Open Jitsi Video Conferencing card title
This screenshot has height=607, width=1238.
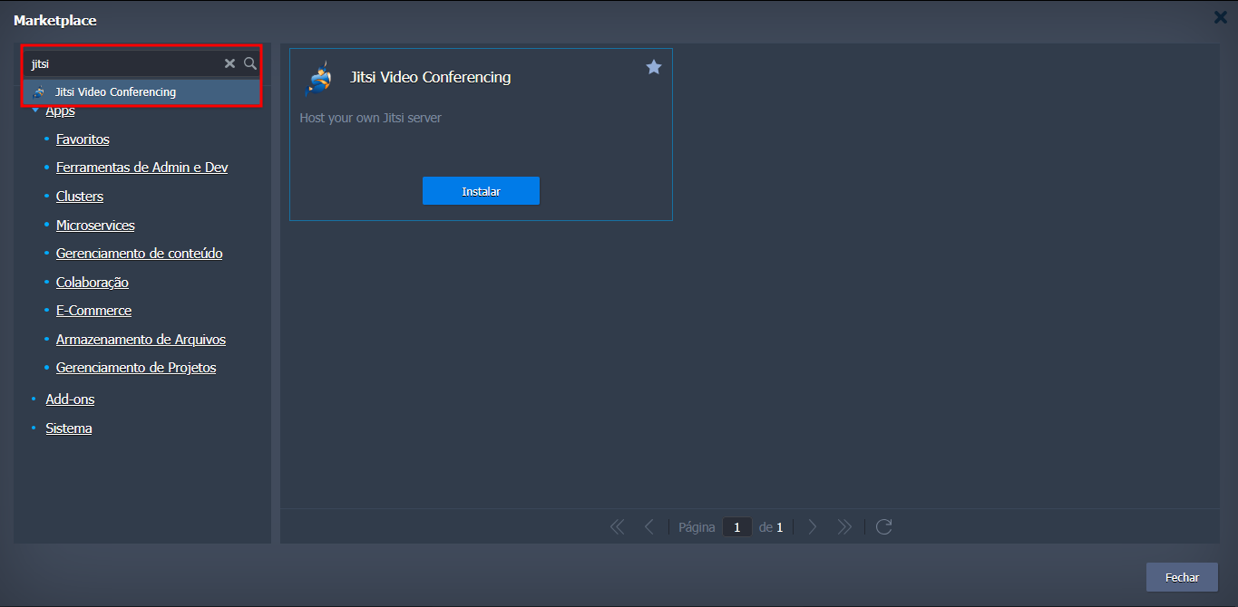pyautogui.click(x=431, y=77)
